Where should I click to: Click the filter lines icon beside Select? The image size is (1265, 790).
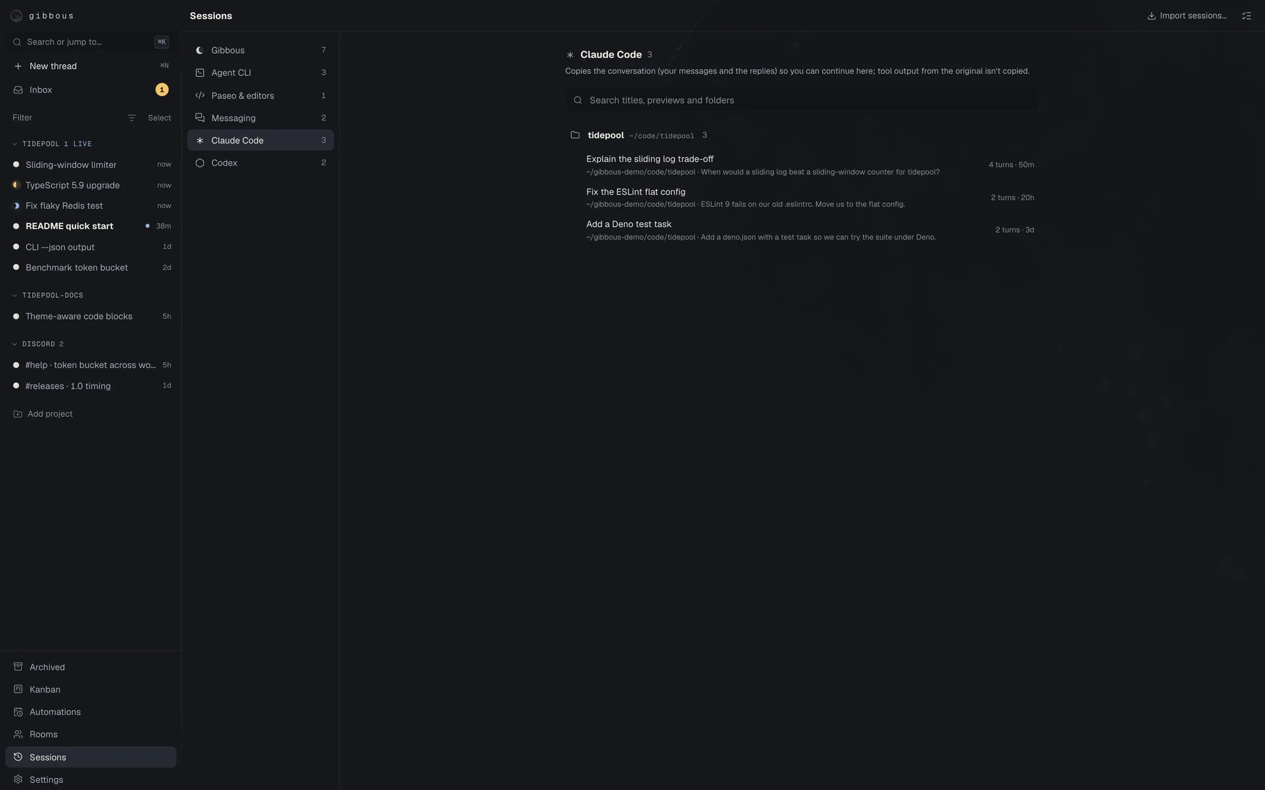click(132, 118)
